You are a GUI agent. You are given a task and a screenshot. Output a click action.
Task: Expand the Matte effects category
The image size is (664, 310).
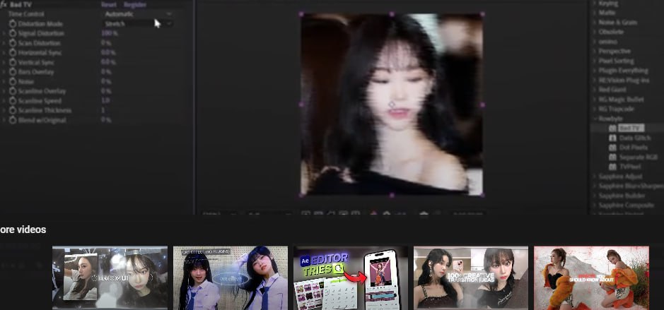pyautogui.click(x=595, y=13)
